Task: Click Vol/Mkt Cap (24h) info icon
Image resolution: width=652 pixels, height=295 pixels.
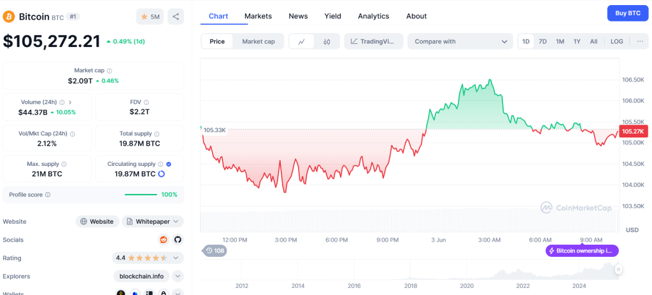Action: pos(73,134)
